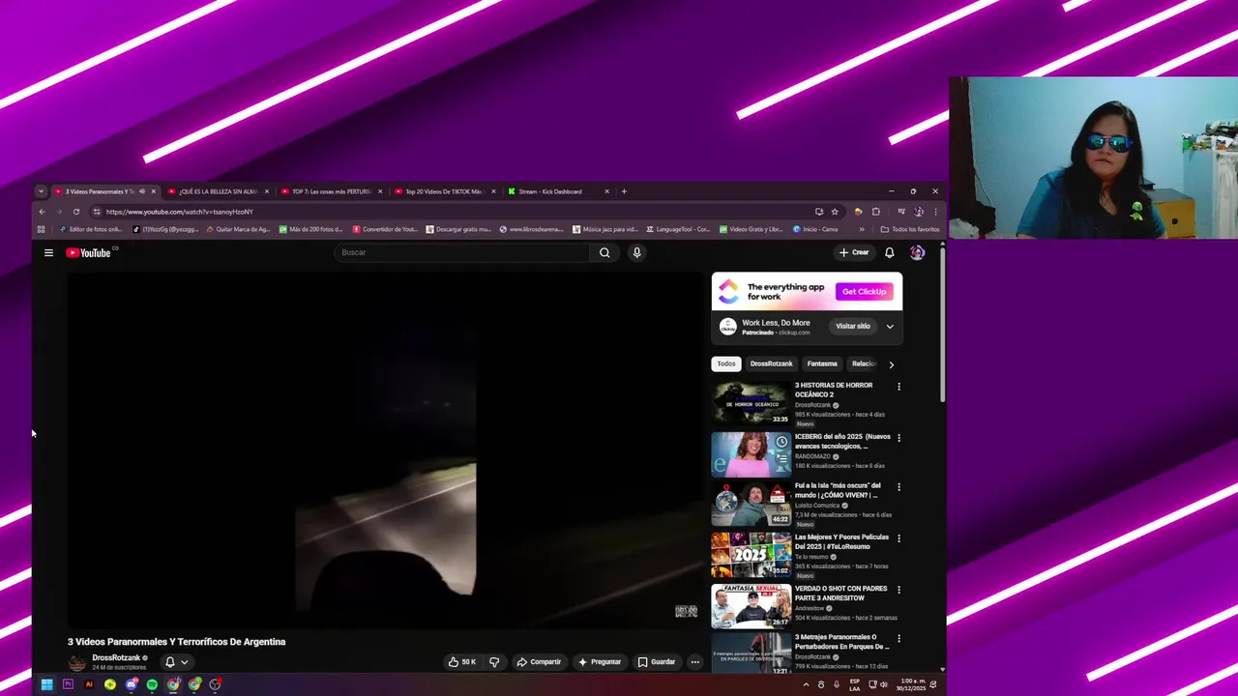Viewport: 1238px width, 696px height.
Task: Open options for VERDAD O SHOT CON PADRES
Action: coord(899,590)
